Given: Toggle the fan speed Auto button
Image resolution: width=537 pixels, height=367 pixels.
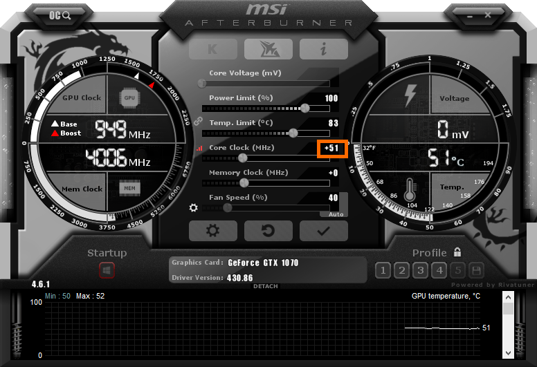Looking at the screenshot, I should click(336, 214).
